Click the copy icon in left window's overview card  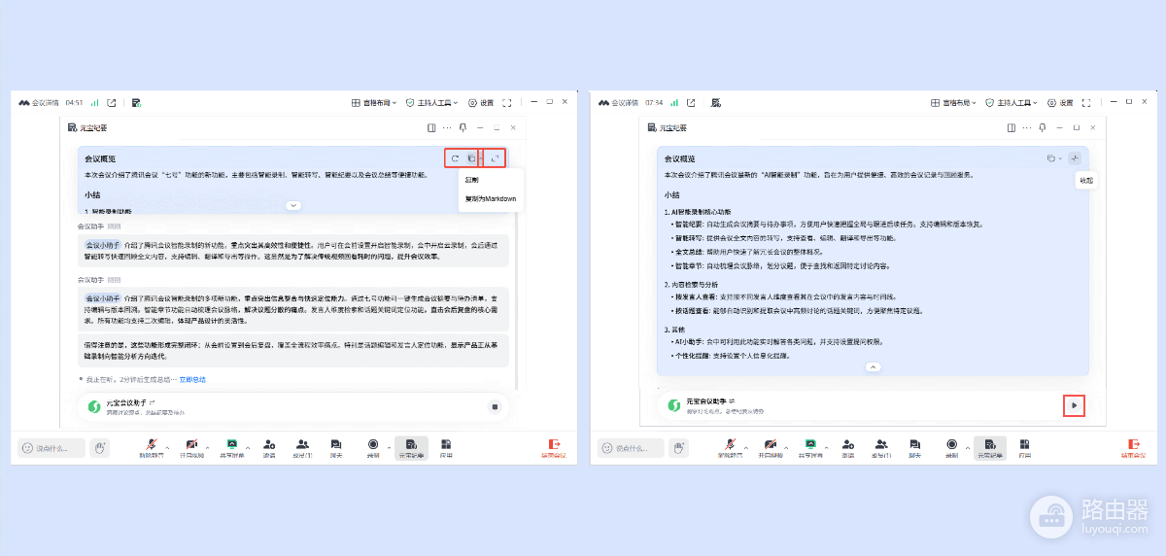pos(470,158)
